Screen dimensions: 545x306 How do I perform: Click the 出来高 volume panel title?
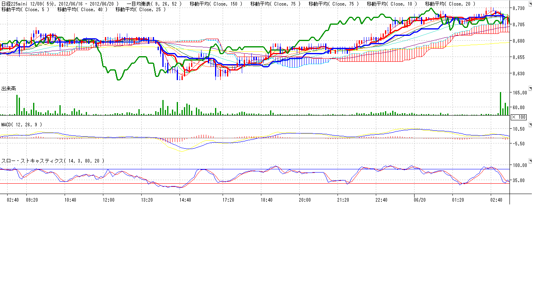9,88
